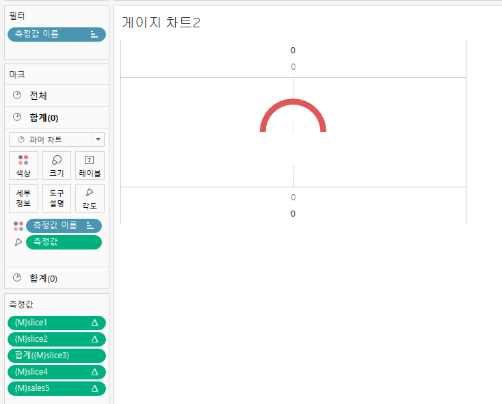Image resolution: width=502 pixels, height=404 pixels.
Task: Click the pie icon next to the lower 합계(0)
Action: click(x=17, y=278)
